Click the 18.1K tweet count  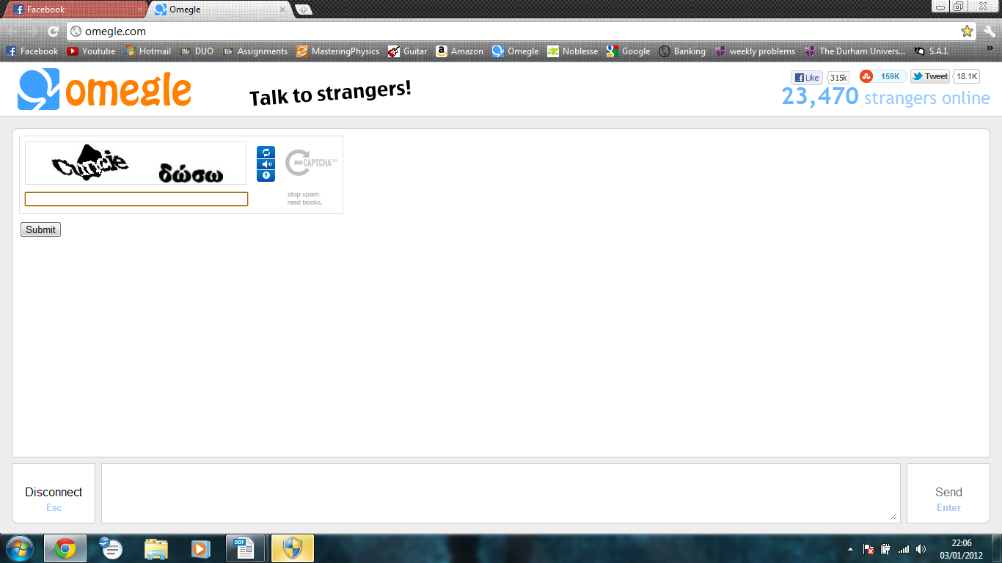pyautogui.click(x=967, y=76)
